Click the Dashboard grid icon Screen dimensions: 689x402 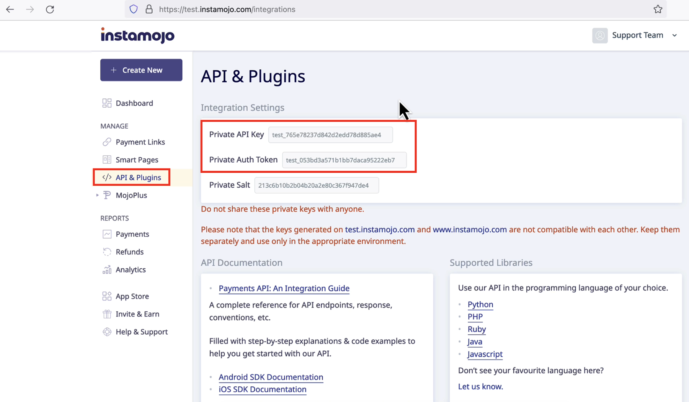click(107, 103)
